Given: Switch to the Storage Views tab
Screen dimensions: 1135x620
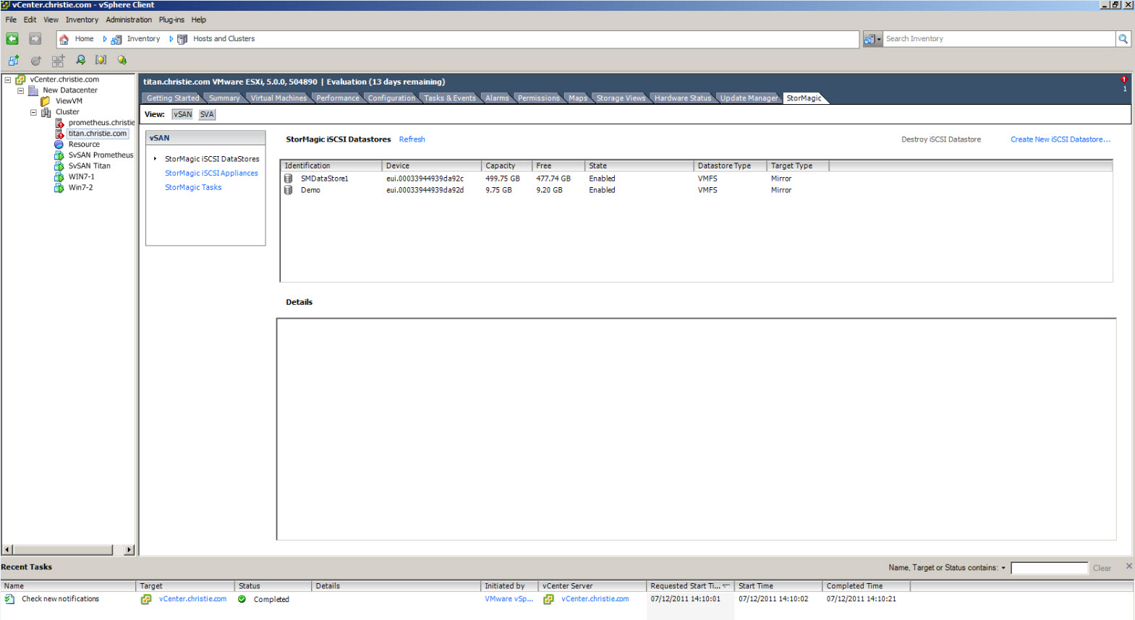Looking at the screenshot, I should (621, 98).
